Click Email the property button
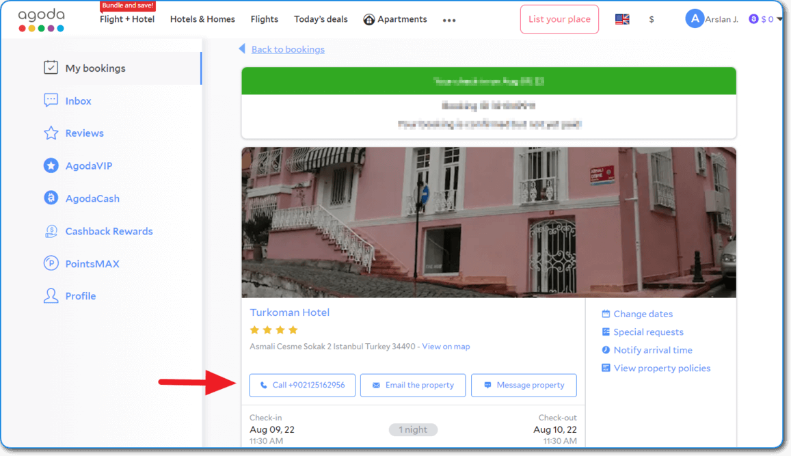This screenshot has height=456, width=791. [413, 386]
